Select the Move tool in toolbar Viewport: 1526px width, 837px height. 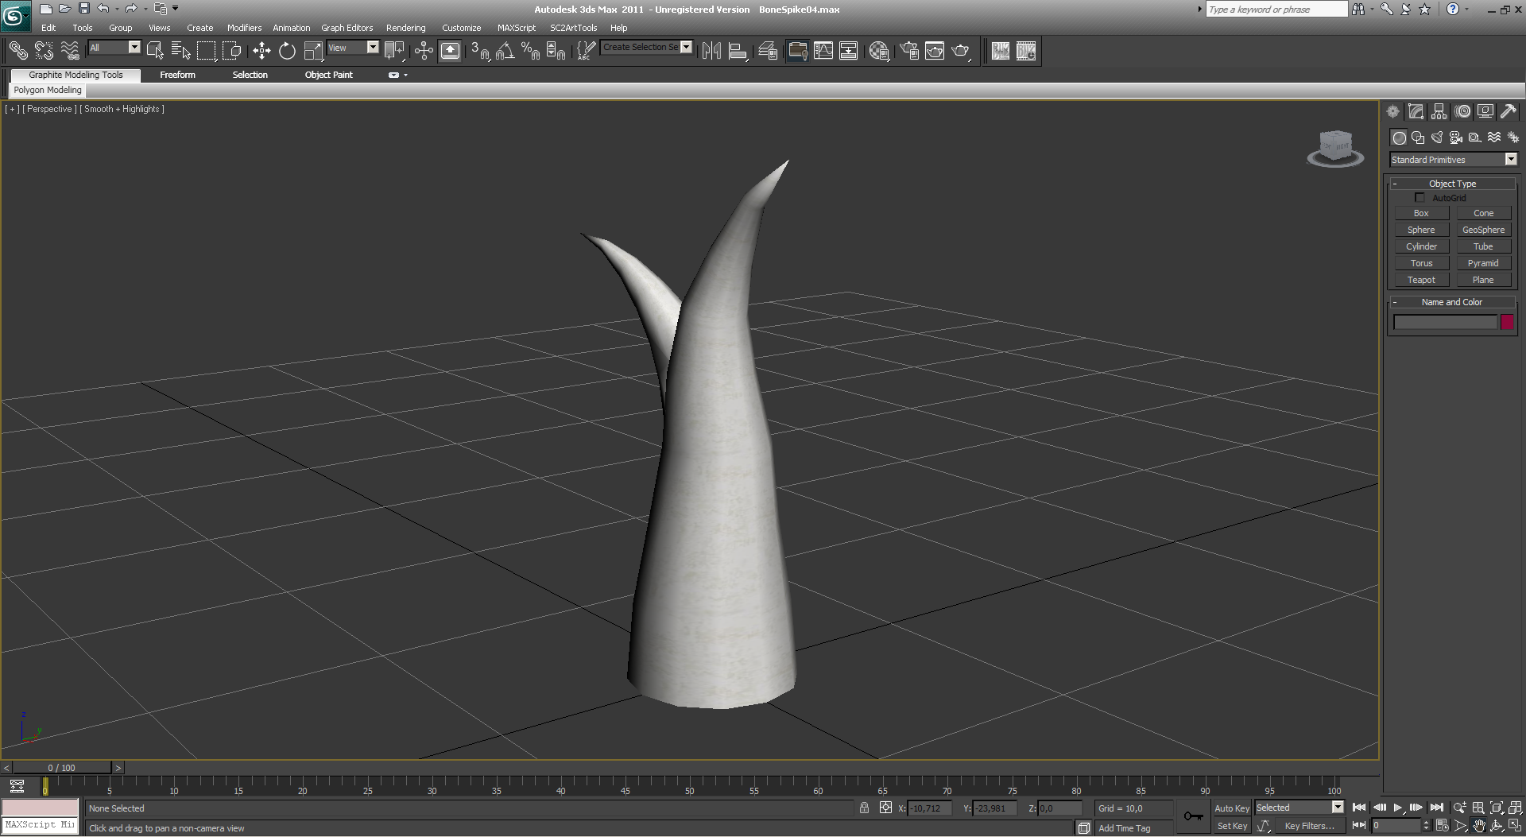[x=261, y=51]
